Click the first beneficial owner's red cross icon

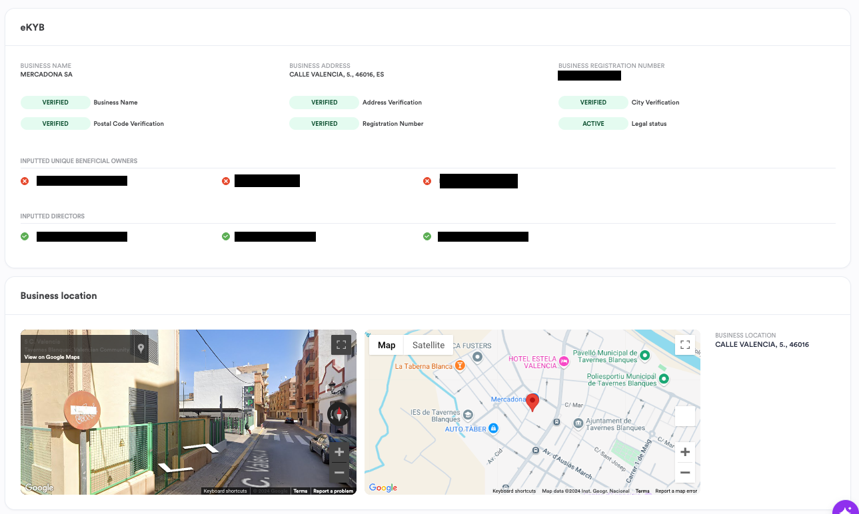pos(25,181)
